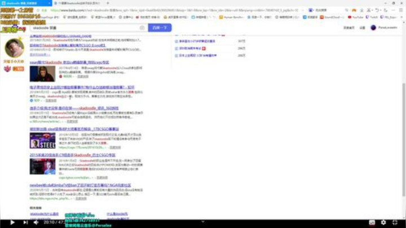Image resolution: width=406 pixels, height=228 pixels.
Task: Skip to the next video
Action: click(x=25, y=222)
